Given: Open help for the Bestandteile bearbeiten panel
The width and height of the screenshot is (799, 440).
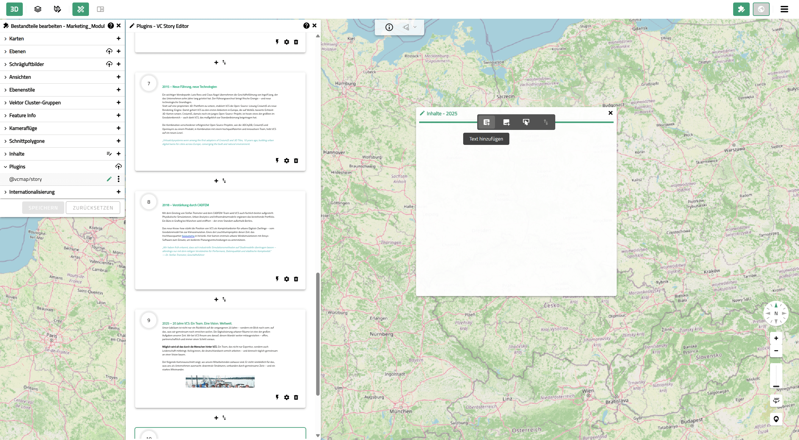Looking at the screenshot, I should point(111,26).
